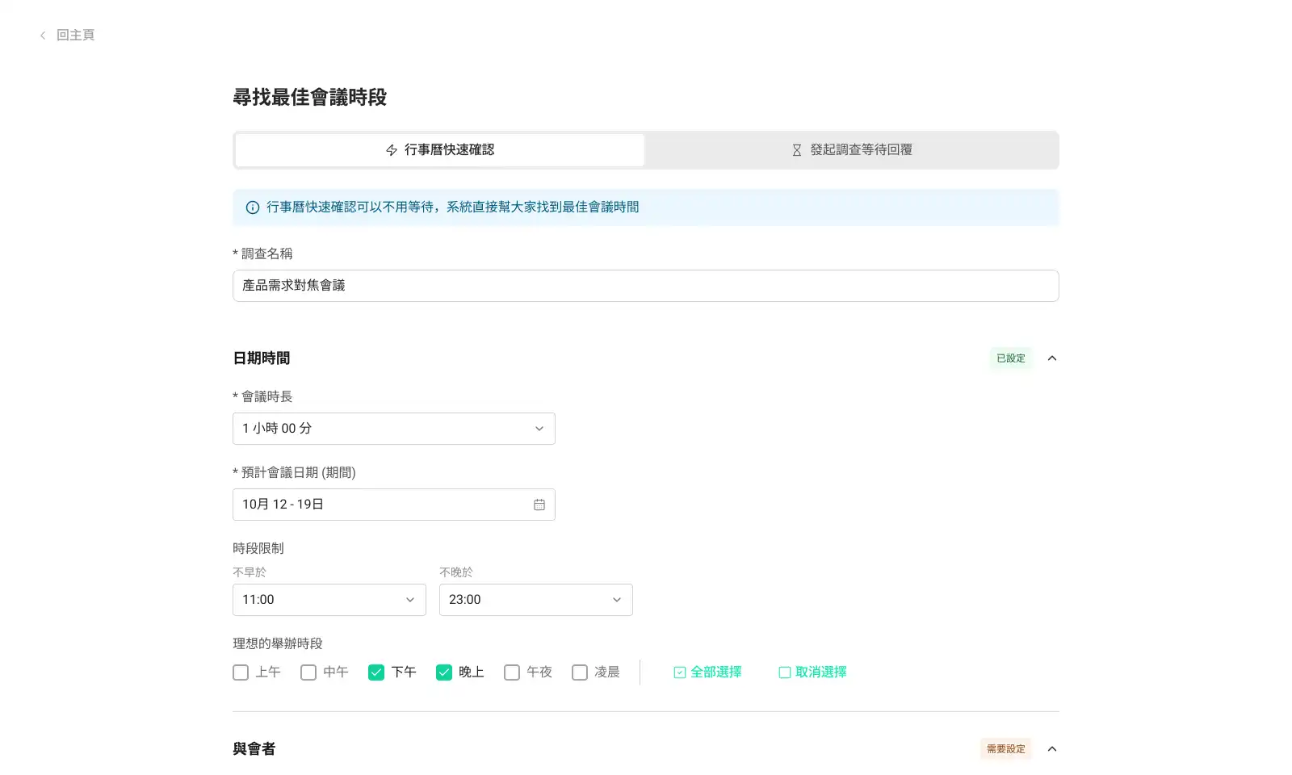Uncheck the 下午 time period checkbox
1292x775 pixels.
[x=376, y=672]
